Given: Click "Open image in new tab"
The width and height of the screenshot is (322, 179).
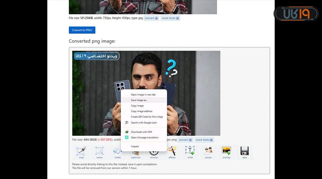Looking at the screenshot, I should (143, 95).
